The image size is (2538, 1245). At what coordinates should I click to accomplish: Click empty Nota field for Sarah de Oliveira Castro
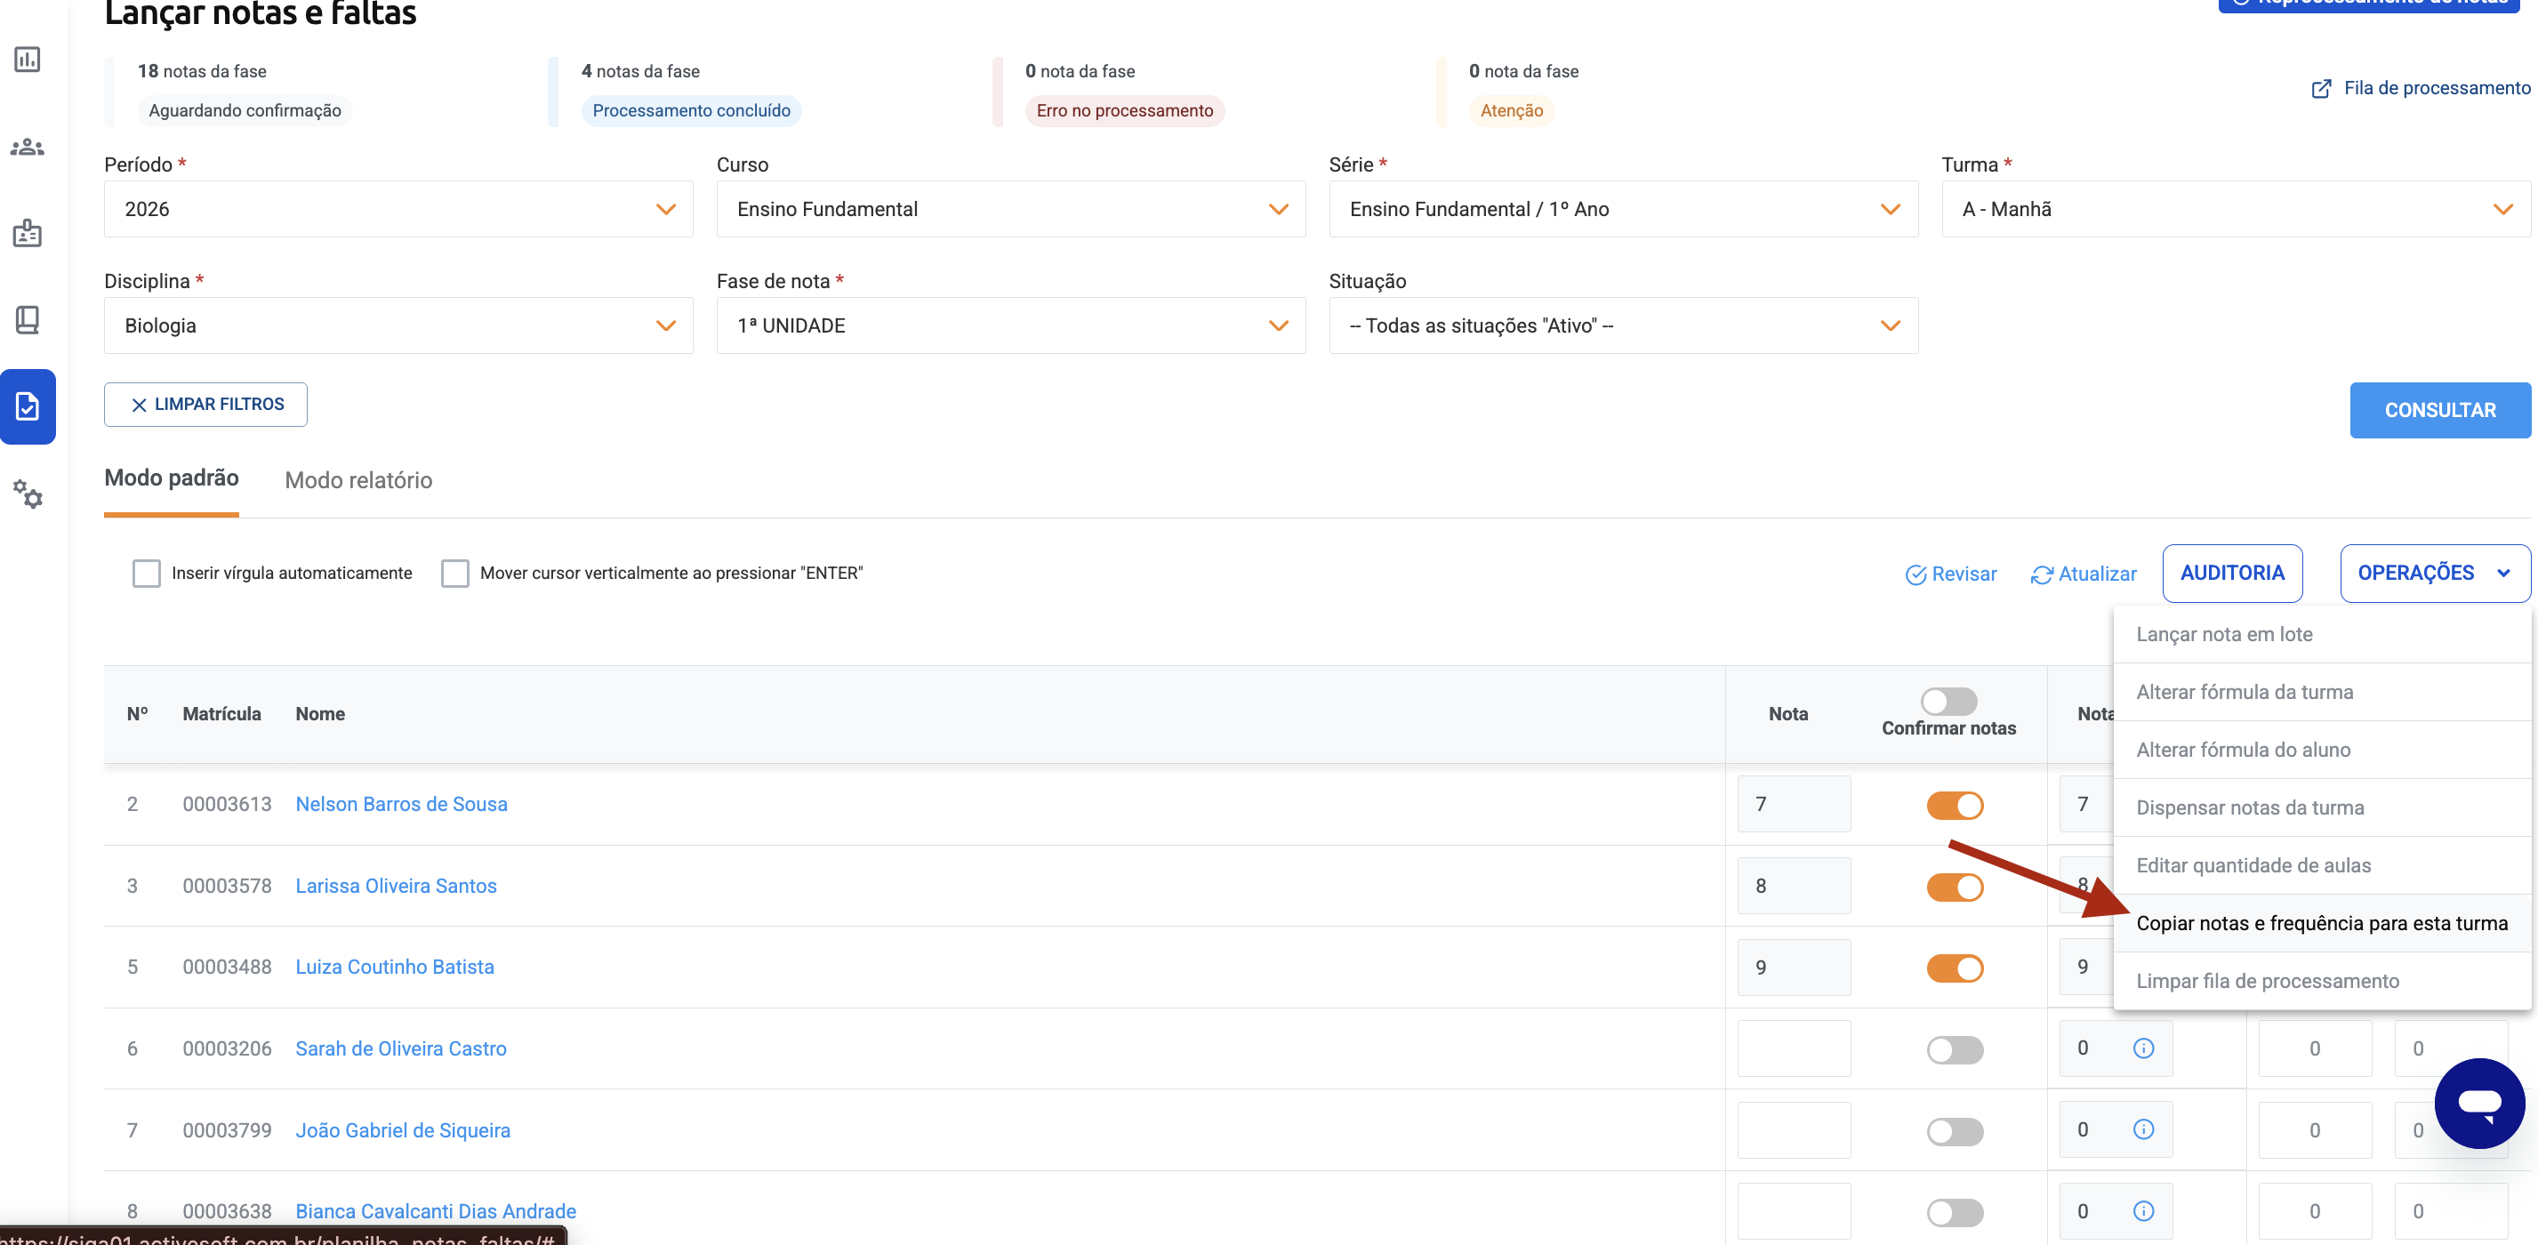1793,1049
